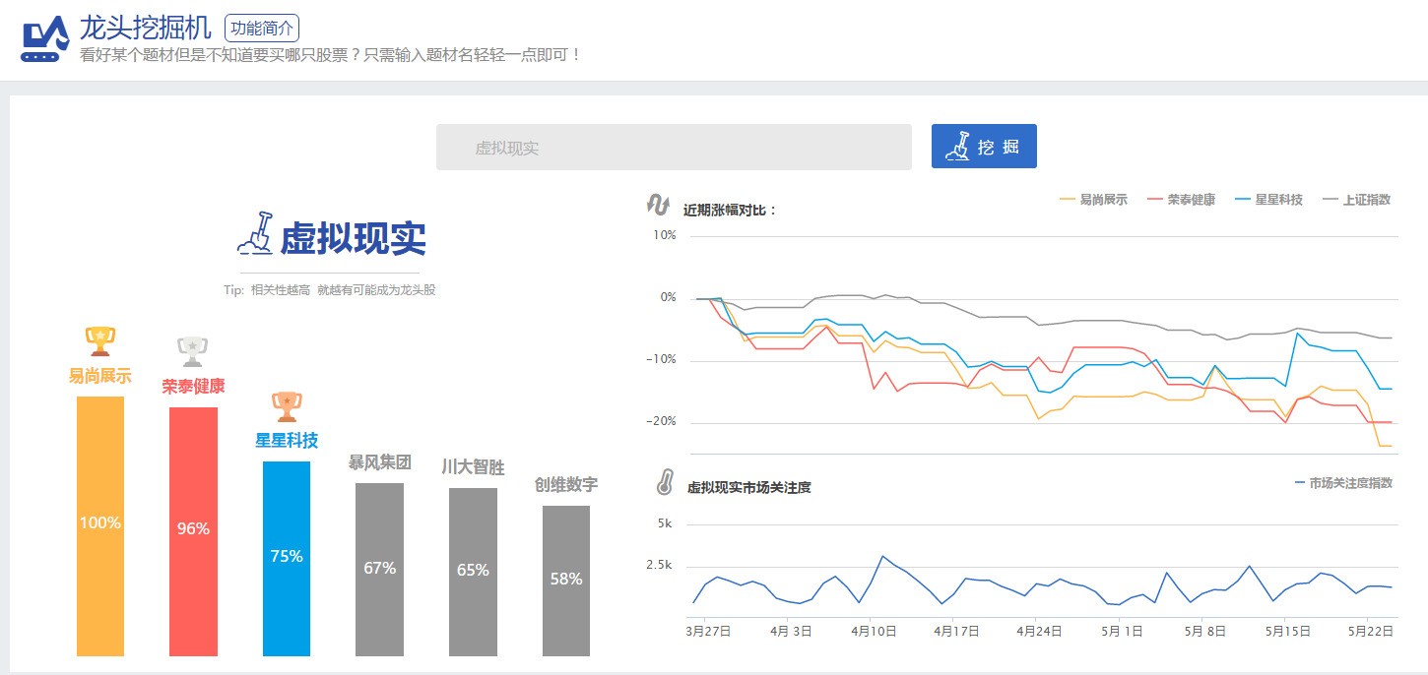Screen dimensions: 1428x675
Task: Select the 暴风集团 stock label
Action: point(379,462)
